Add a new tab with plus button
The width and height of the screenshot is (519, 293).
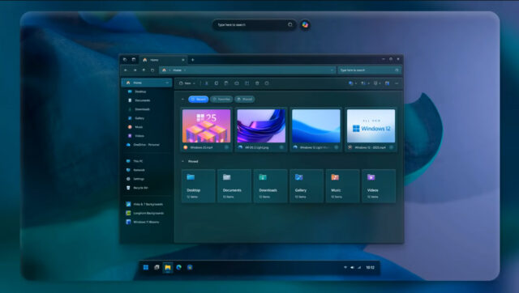click(x=193, y=60)
